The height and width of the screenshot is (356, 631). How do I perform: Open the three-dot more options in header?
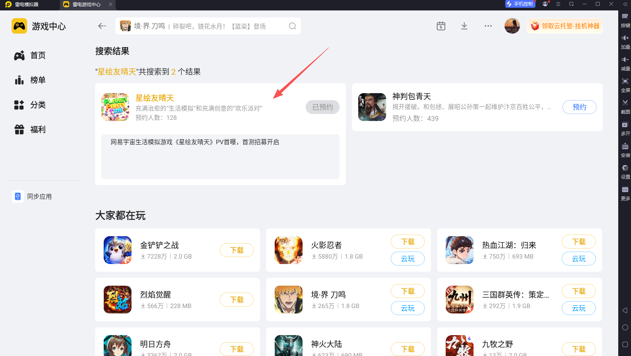click(488, 26)
